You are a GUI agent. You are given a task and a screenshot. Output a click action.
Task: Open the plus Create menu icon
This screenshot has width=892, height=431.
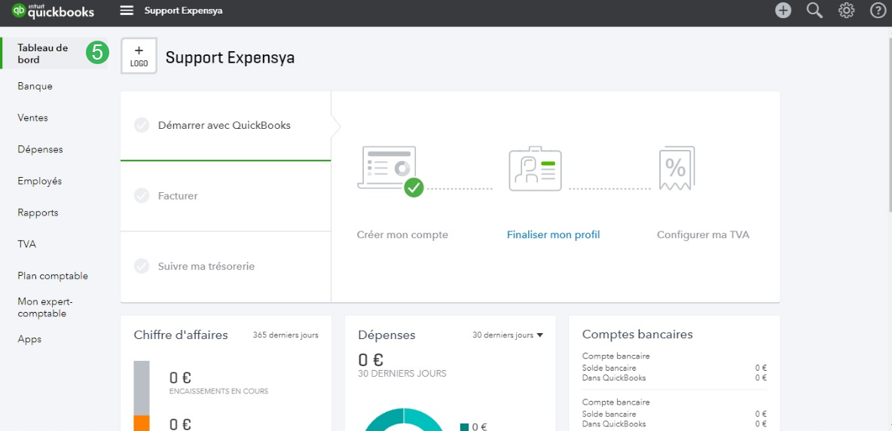coord(784,11)
